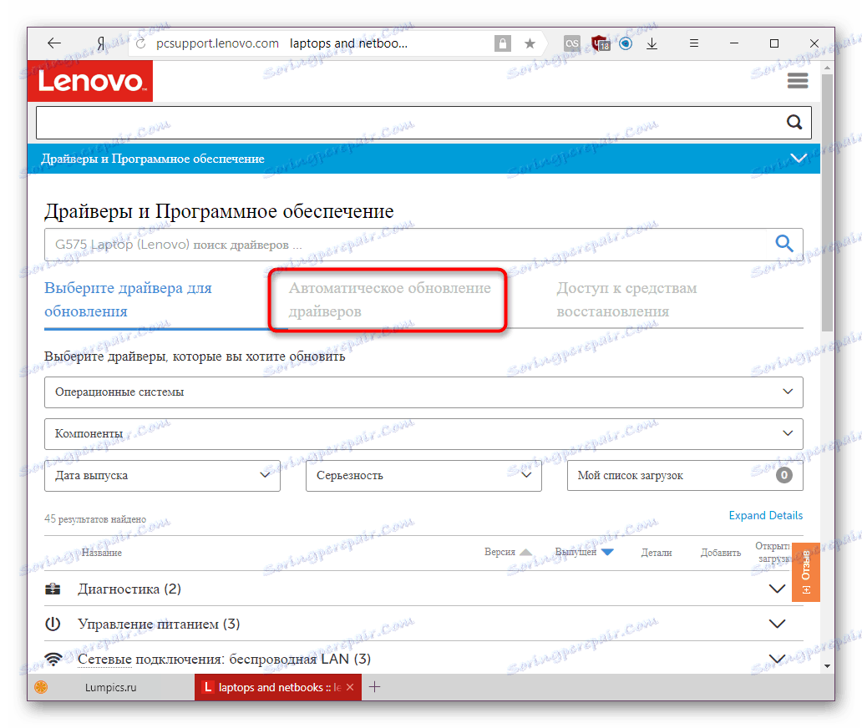Click the blue circle extension icon

click(626, 43)
